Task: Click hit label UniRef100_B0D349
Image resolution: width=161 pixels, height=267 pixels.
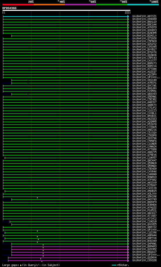Action: click(145, 241)
